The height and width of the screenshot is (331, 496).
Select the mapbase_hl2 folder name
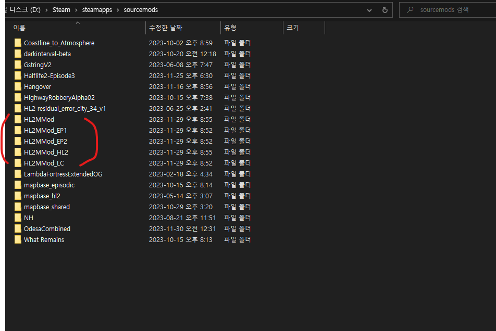(42, 196)
